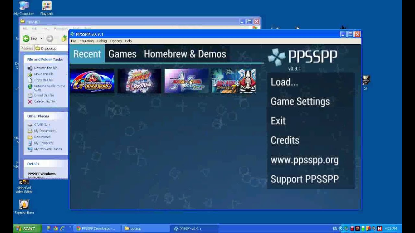Image resolution: width=415 pixels, height=233 pixels.
Task: Select the VideoPad Video Editor desktop icon
Action: tap(24, 187)
